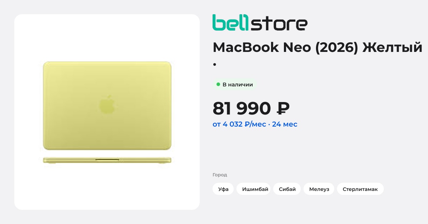Click the MacBook Neo (2026) Желтый title
The height and width of the screenshot is (224, 428).
pyautogui.click(x=317, y=47)
